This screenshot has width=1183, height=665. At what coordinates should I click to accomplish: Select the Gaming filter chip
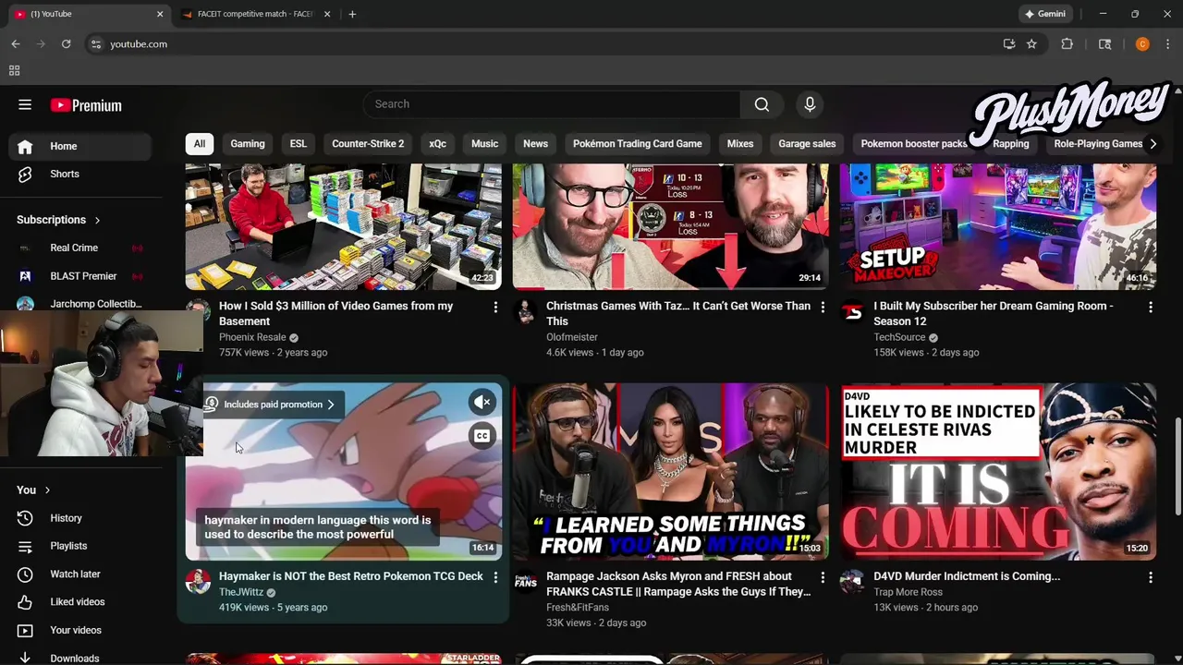coord(248,143)
